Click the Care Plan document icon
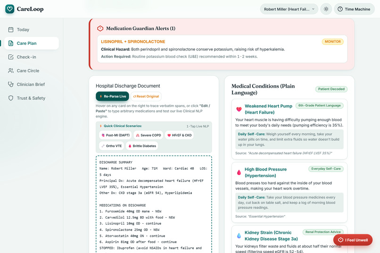The height and width of the screenshot is (253, 380). click(11, 43)
